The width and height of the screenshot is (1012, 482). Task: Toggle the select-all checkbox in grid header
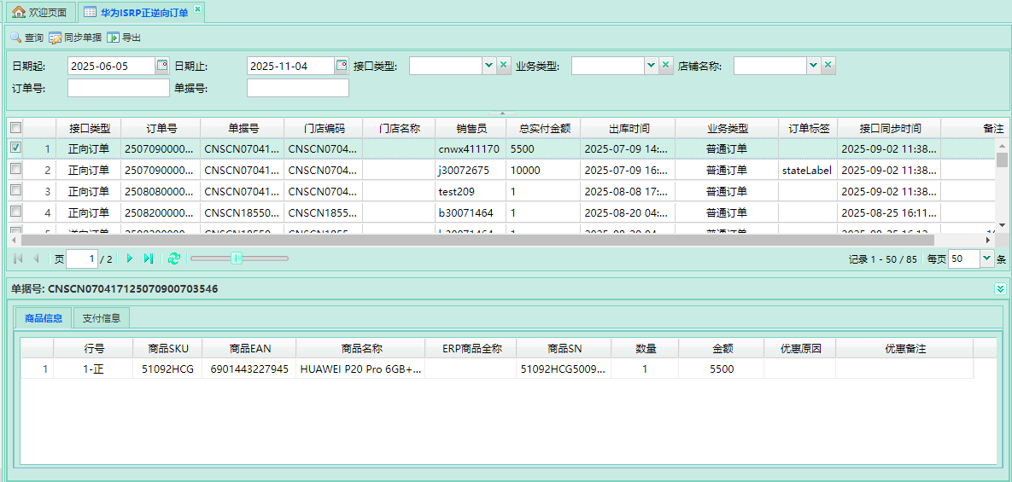click(15, 127)
